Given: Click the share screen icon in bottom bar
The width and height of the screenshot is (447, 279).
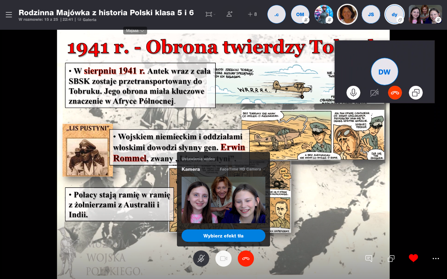Looking at the screenshot, I should 391,259.
